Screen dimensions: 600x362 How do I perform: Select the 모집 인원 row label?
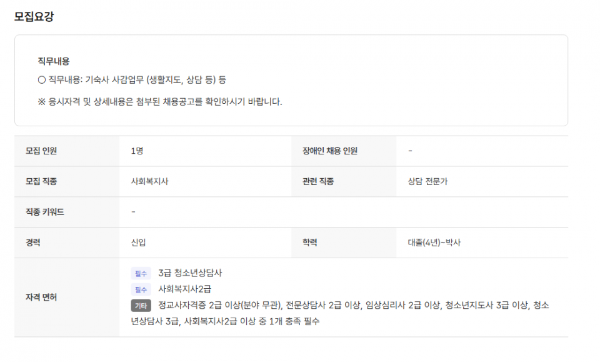tap(41, 151)
